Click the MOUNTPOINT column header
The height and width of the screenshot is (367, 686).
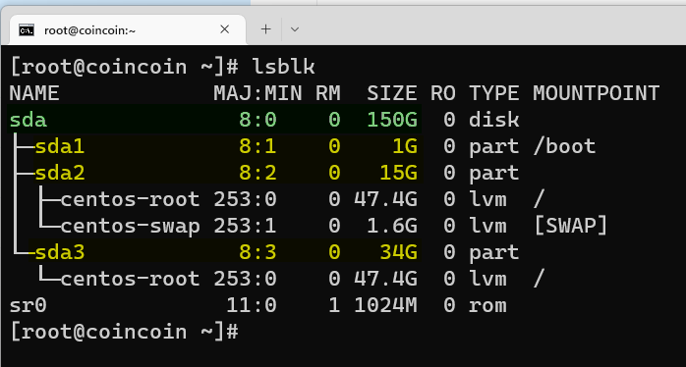coord(596,93)
